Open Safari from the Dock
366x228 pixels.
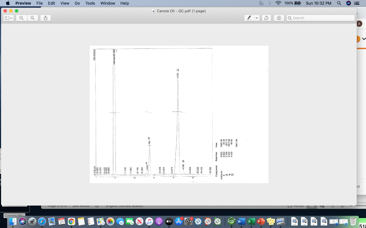42,221
